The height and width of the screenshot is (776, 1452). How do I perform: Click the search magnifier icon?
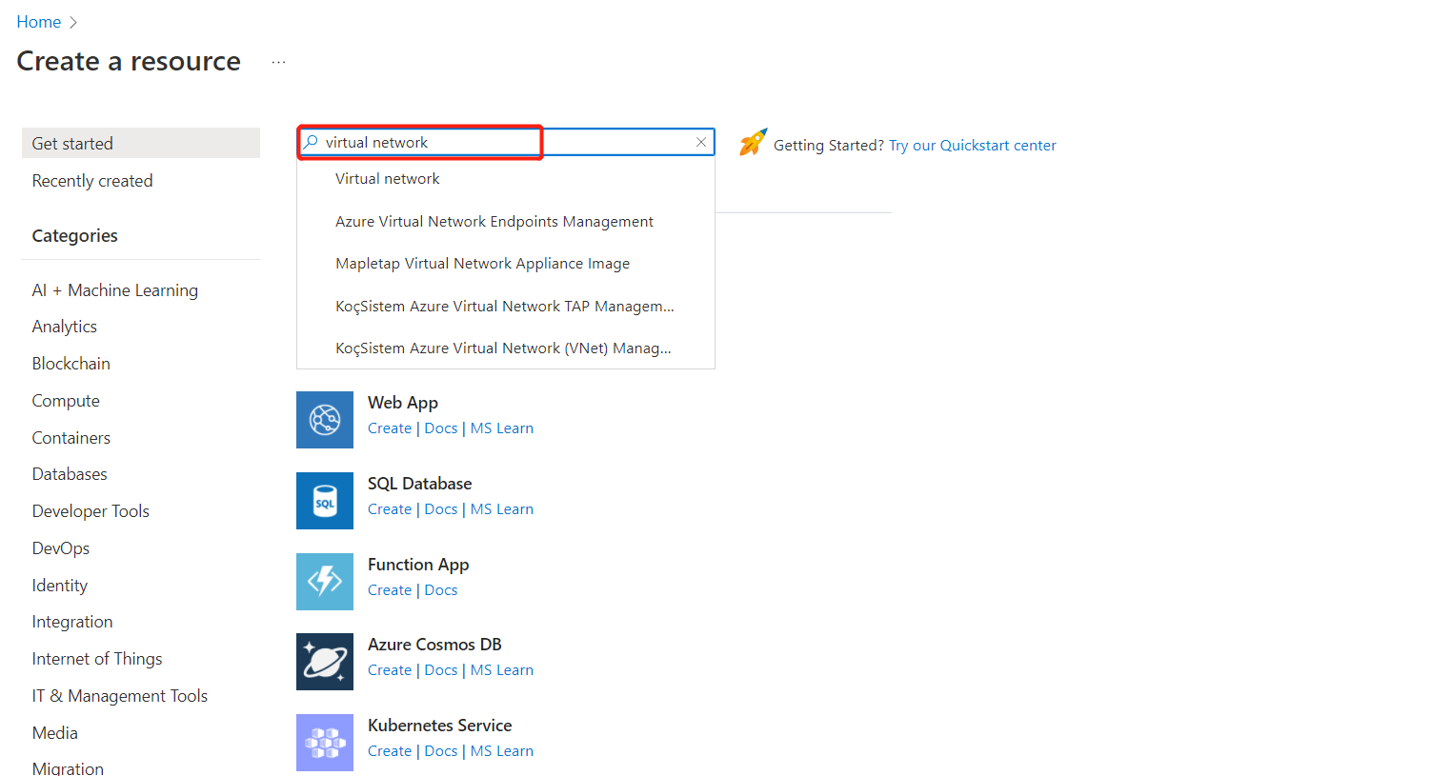pyautogui.click(x=312, y=142)
